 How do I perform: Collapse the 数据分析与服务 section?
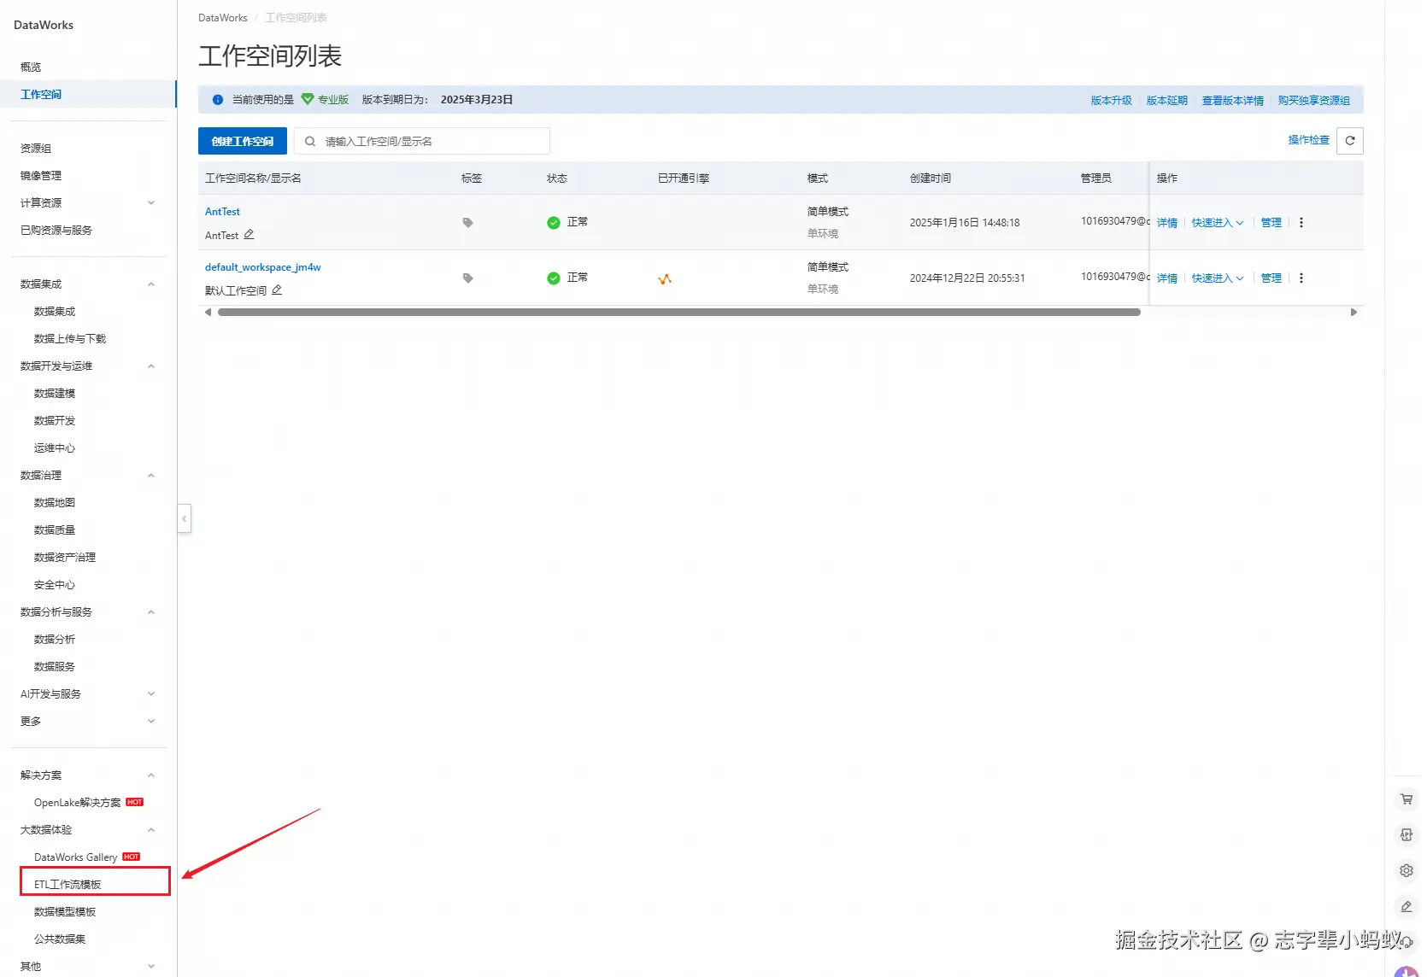click(151, 611)
